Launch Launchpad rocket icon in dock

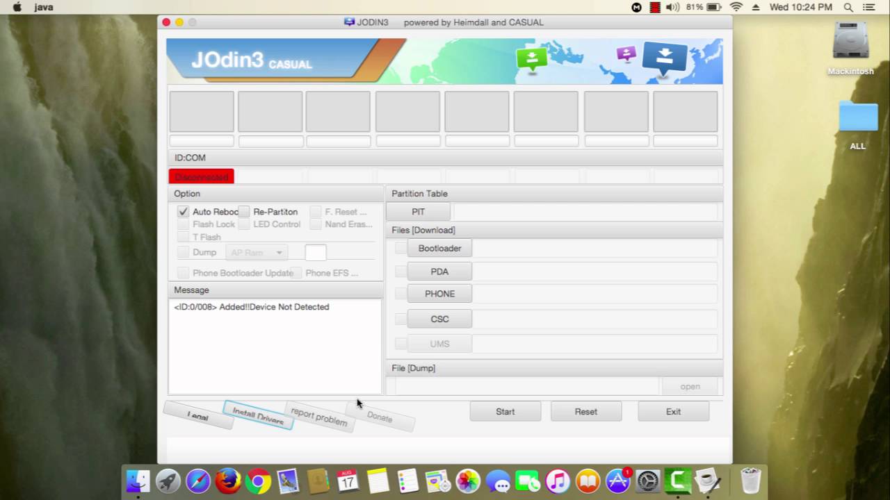point(168,481)
